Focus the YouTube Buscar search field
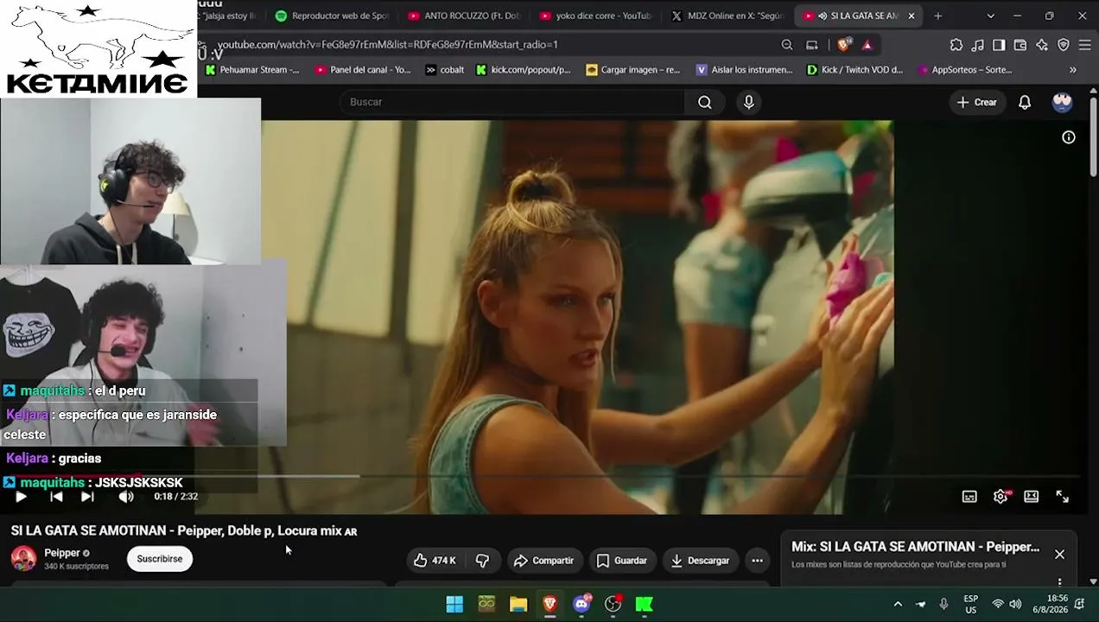Viewport: 1099px width, 622px height. click(511, 102)
